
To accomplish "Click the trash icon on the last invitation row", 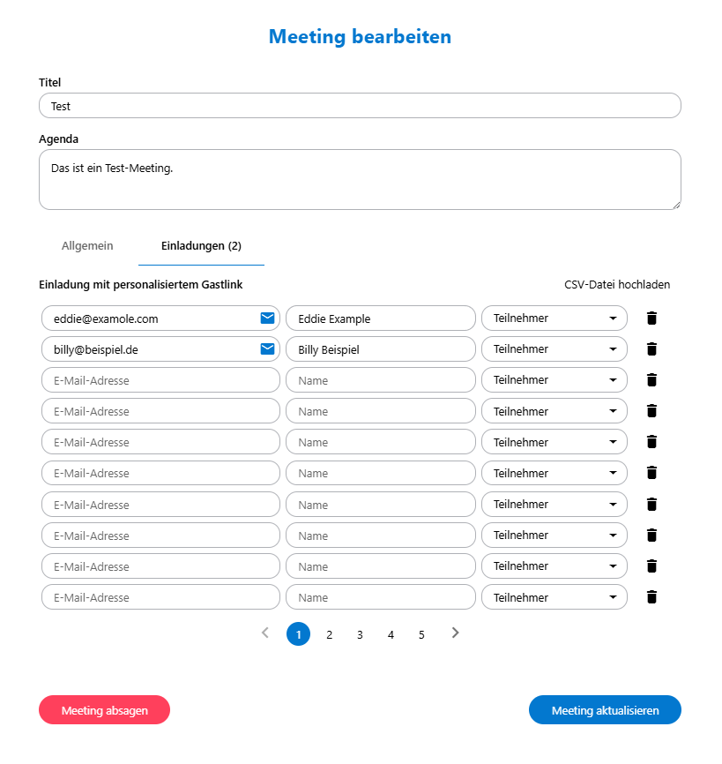I will pyautogui.click(x=651, y=597).
